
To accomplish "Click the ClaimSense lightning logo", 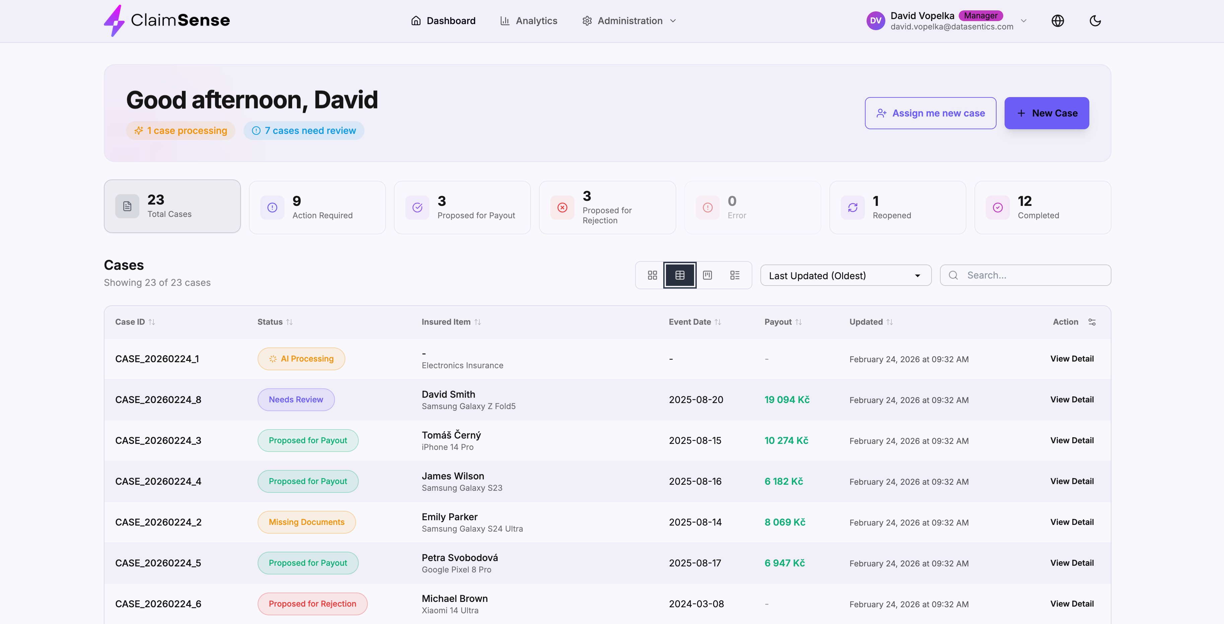I will coord(114,20).
